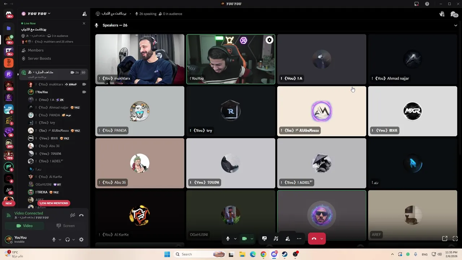This screenshot has height=260, width=462.
Task: Open microphone options arrow in call control bar
Action: pyautogui.click(x=235, y=239)
